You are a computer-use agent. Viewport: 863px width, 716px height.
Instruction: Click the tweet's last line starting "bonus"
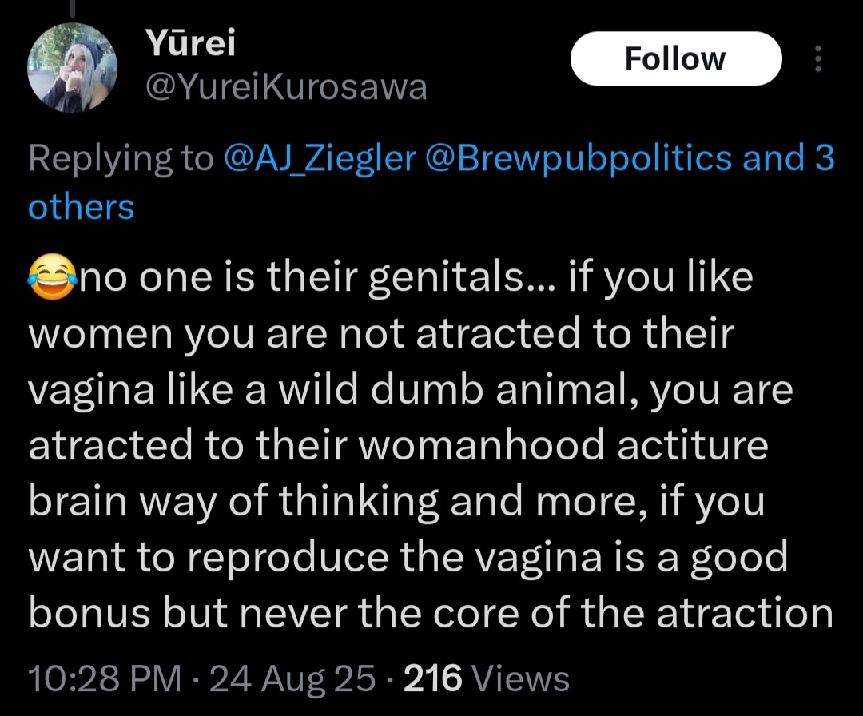[x=431, y=613]
